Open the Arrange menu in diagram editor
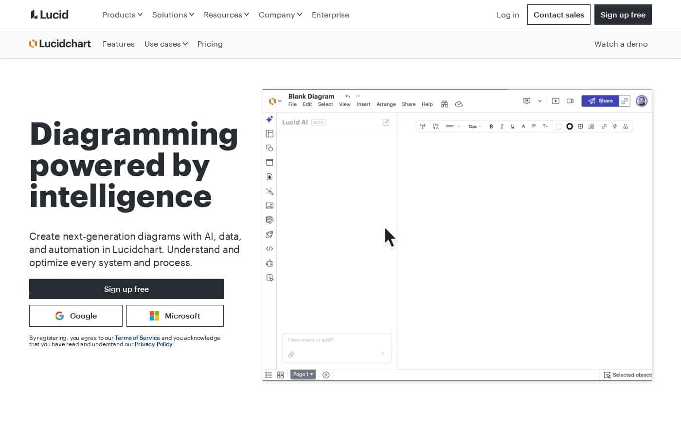This screenshot has height=437, width=681. (x=386, y=104)
